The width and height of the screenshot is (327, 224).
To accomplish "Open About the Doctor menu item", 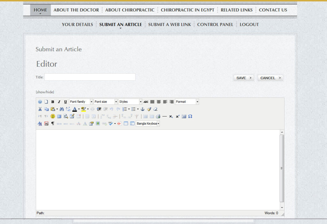I will 76,10.
